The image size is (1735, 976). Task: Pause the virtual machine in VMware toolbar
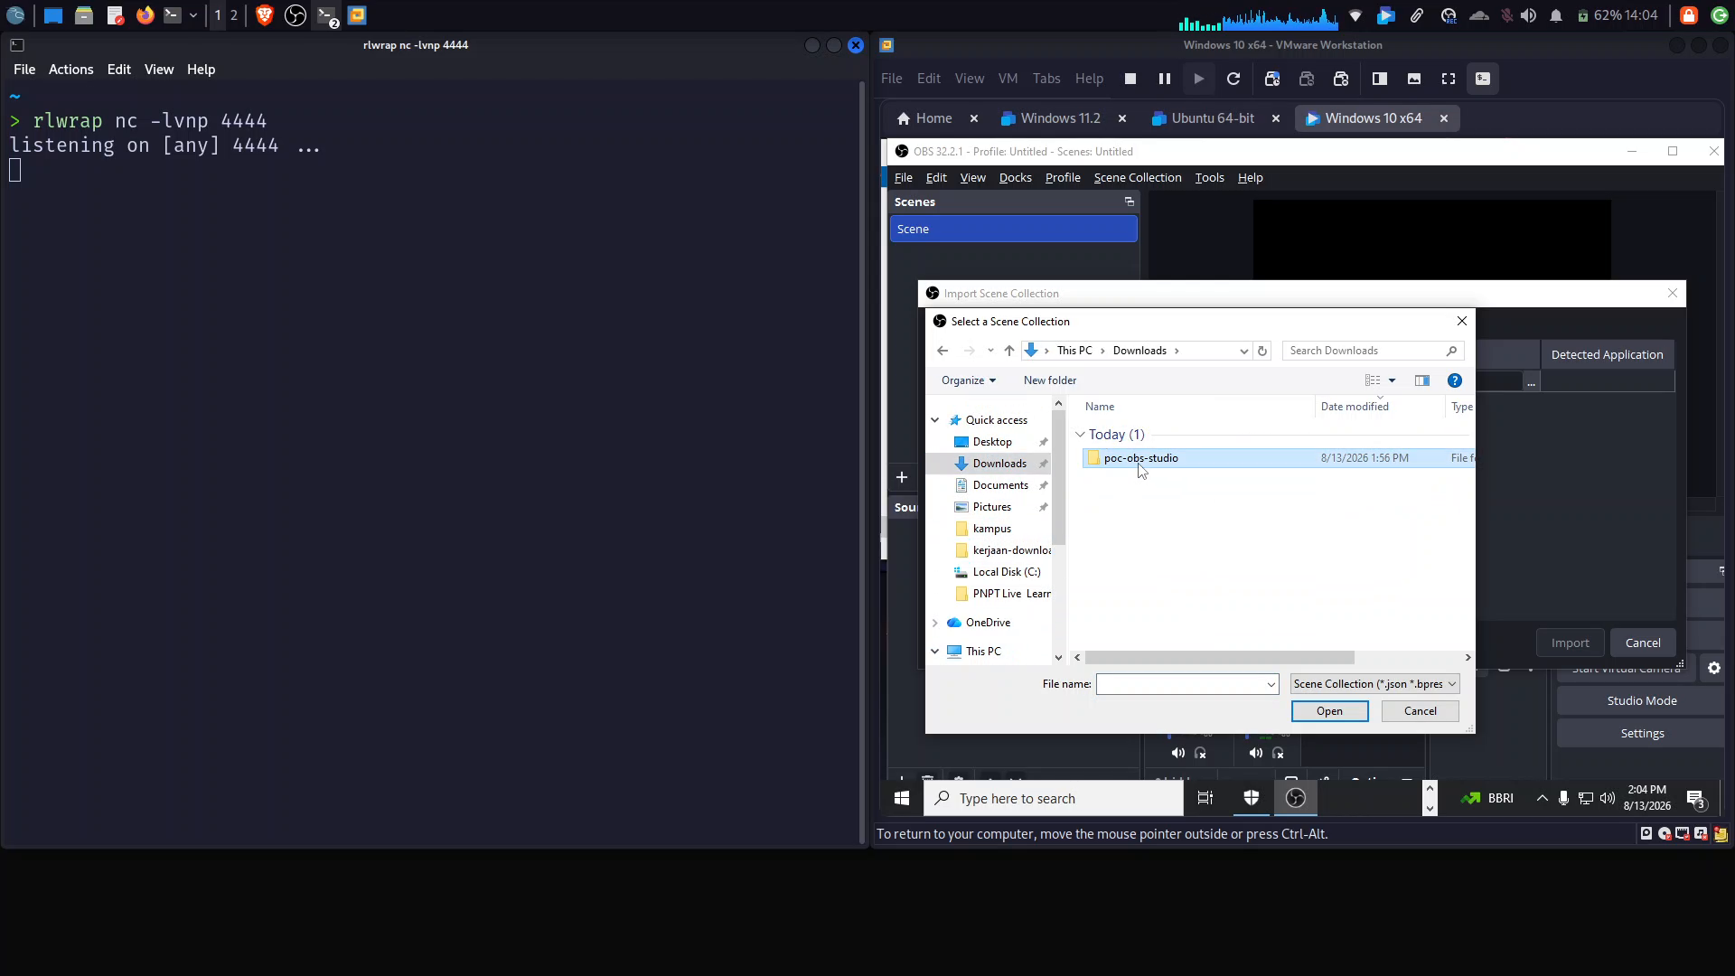[1164, 79]
